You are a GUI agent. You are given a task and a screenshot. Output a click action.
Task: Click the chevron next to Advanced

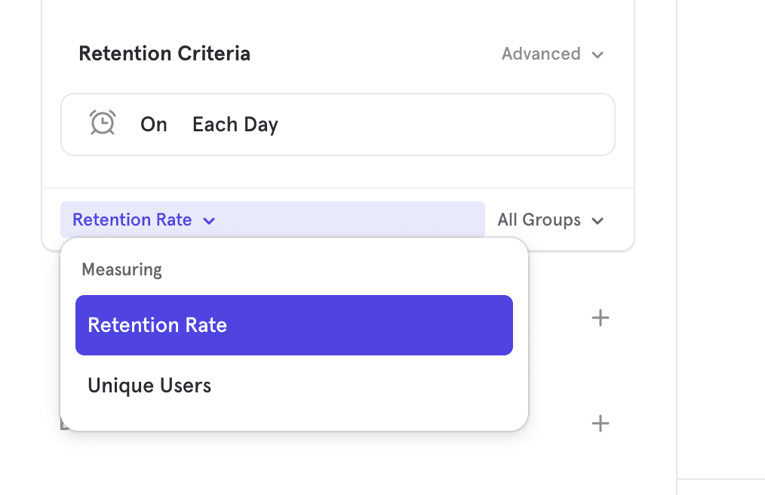coord(597,54)
